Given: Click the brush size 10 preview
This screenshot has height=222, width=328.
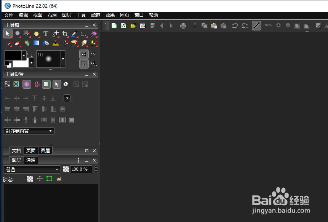Looking at the screenshot, I should pyautogui.click(x=48, y=59).
